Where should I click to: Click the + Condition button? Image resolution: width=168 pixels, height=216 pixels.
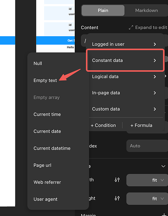coord(103,125)
